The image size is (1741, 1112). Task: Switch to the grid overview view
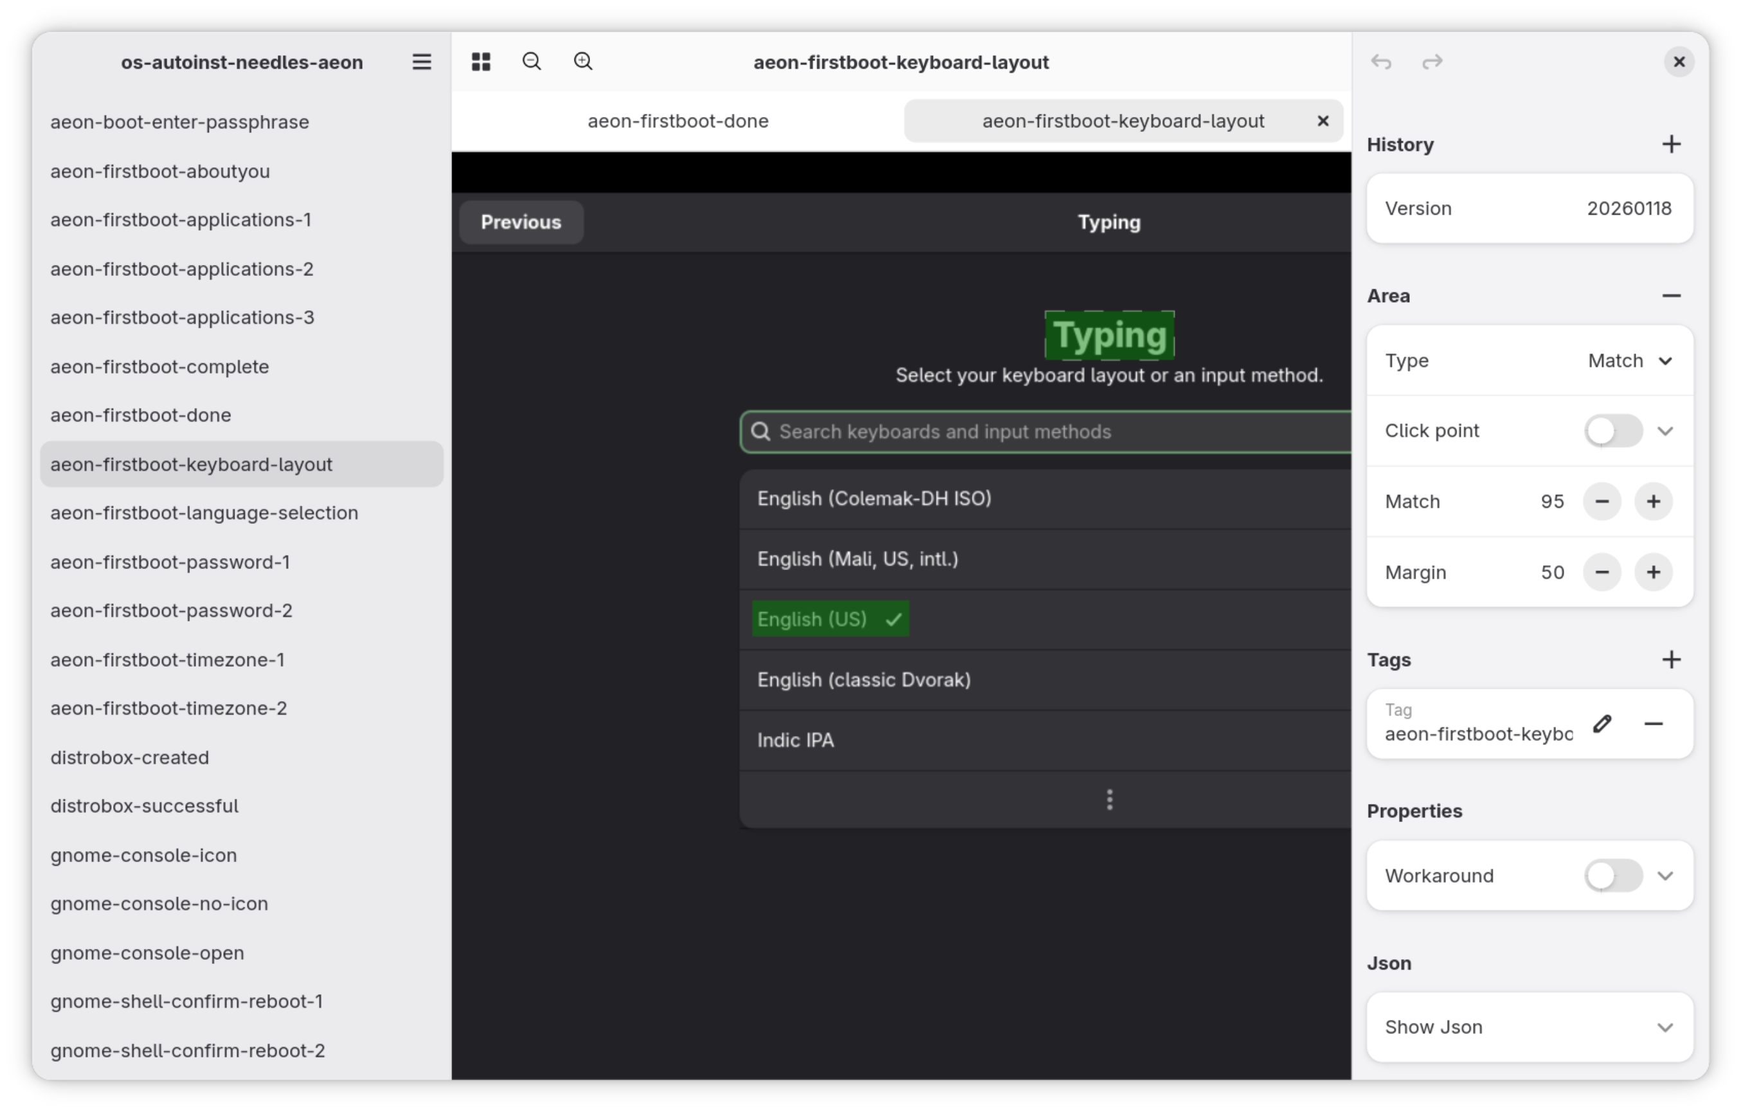click(481, 62)
